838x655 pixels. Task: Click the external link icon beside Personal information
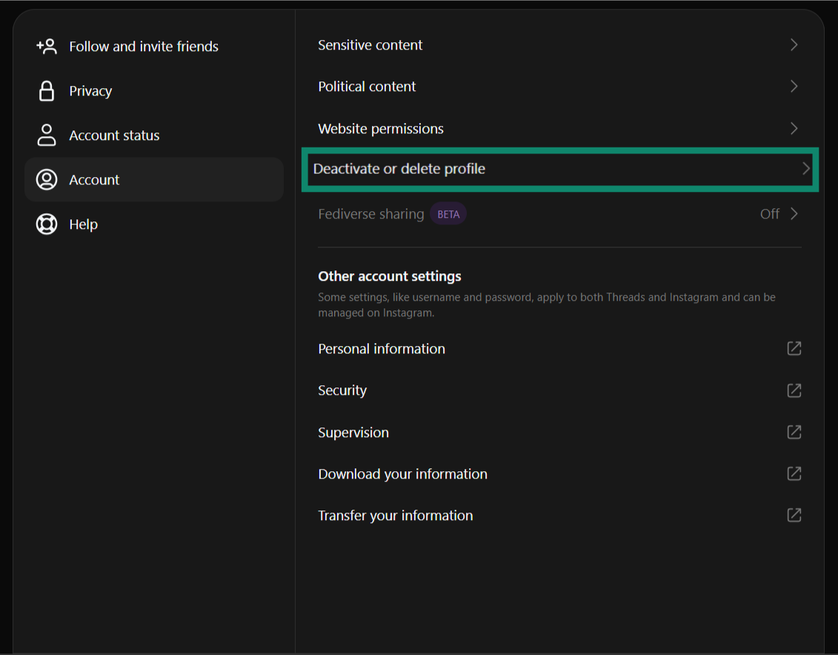(x=794, y=348)
